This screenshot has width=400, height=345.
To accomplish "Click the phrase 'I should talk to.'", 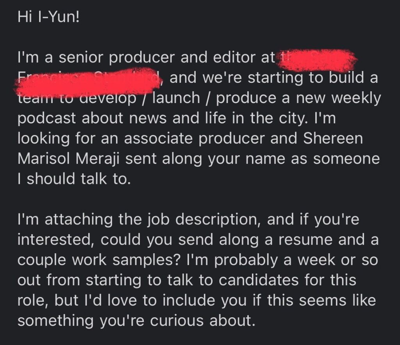I will click(74, 179).
